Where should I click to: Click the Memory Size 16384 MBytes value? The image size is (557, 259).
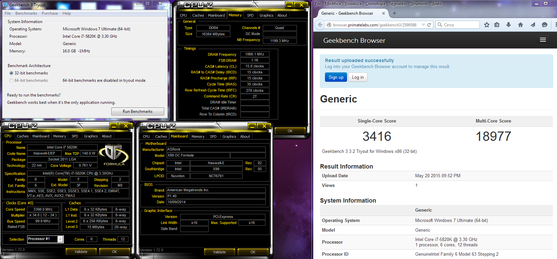tap(213, 34)
